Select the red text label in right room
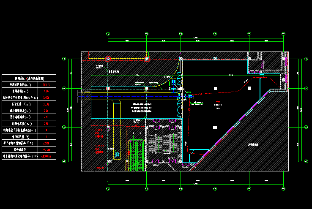312x209 pixels. 218,103
